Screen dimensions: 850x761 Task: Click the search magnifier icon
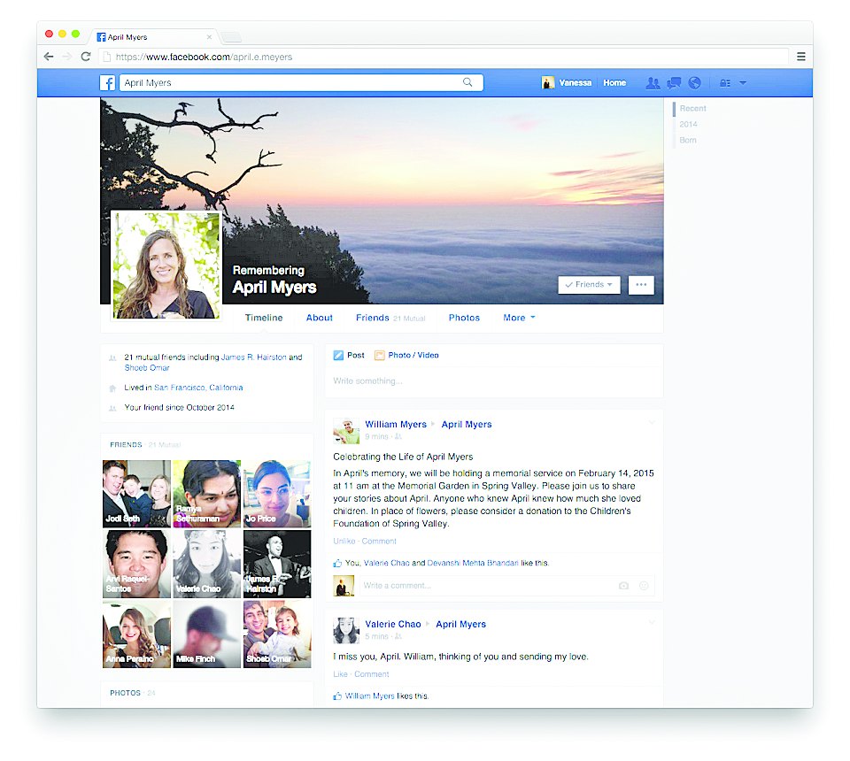coord(467,83)
